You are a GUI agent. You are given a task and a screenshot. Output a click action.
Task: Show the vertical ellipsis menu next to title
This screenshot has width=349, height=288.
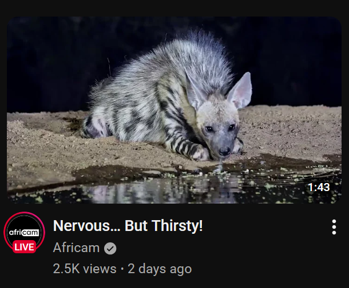tap(334, 227)
